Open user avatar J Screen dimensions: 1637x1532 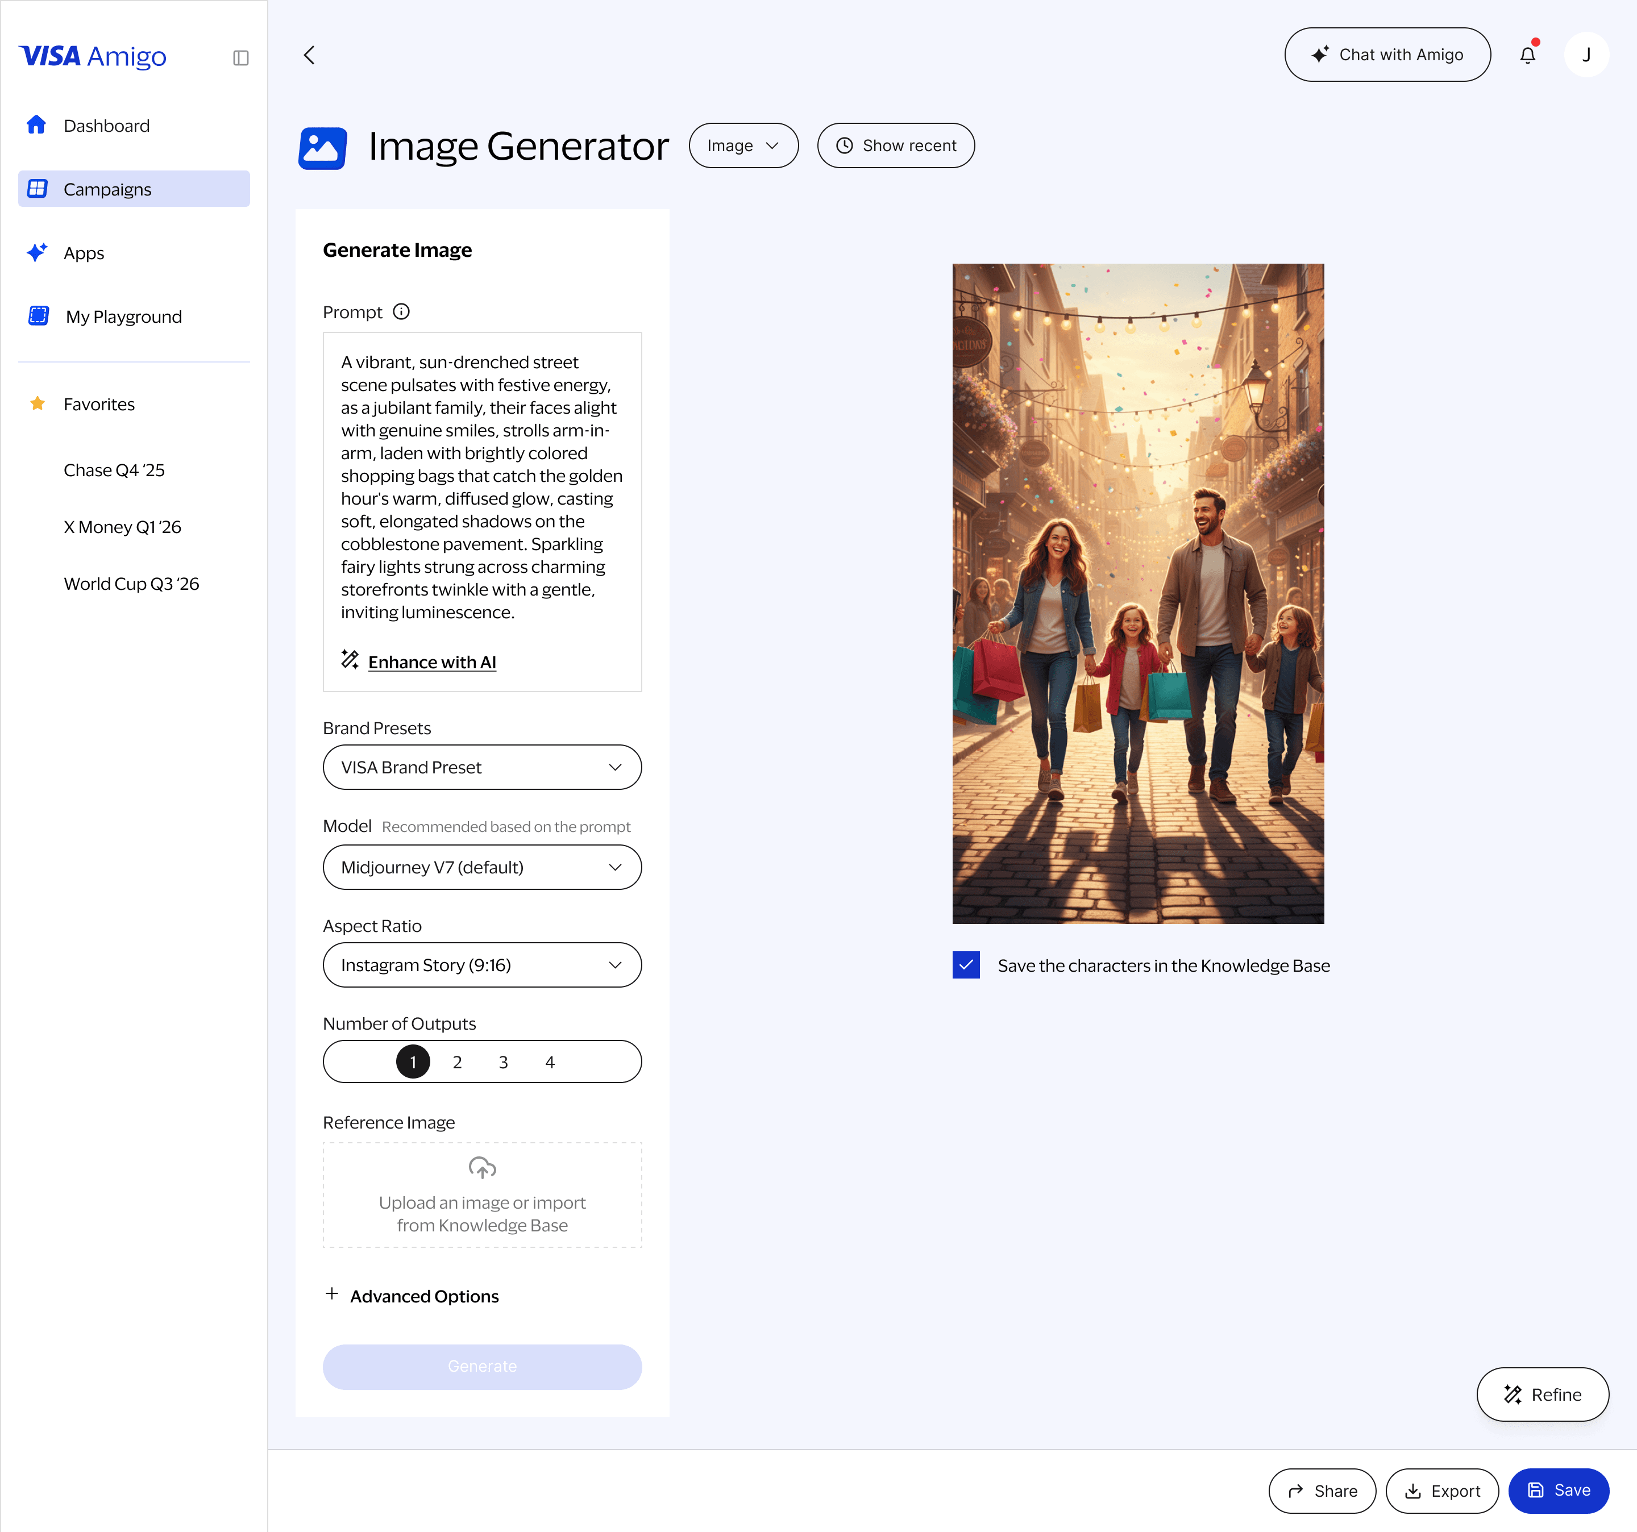coord(1586,55)
